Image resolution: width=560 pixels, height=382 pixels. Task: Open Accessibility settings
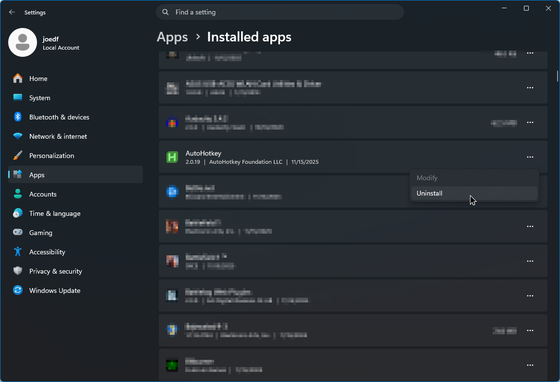(x=76, y=252)
